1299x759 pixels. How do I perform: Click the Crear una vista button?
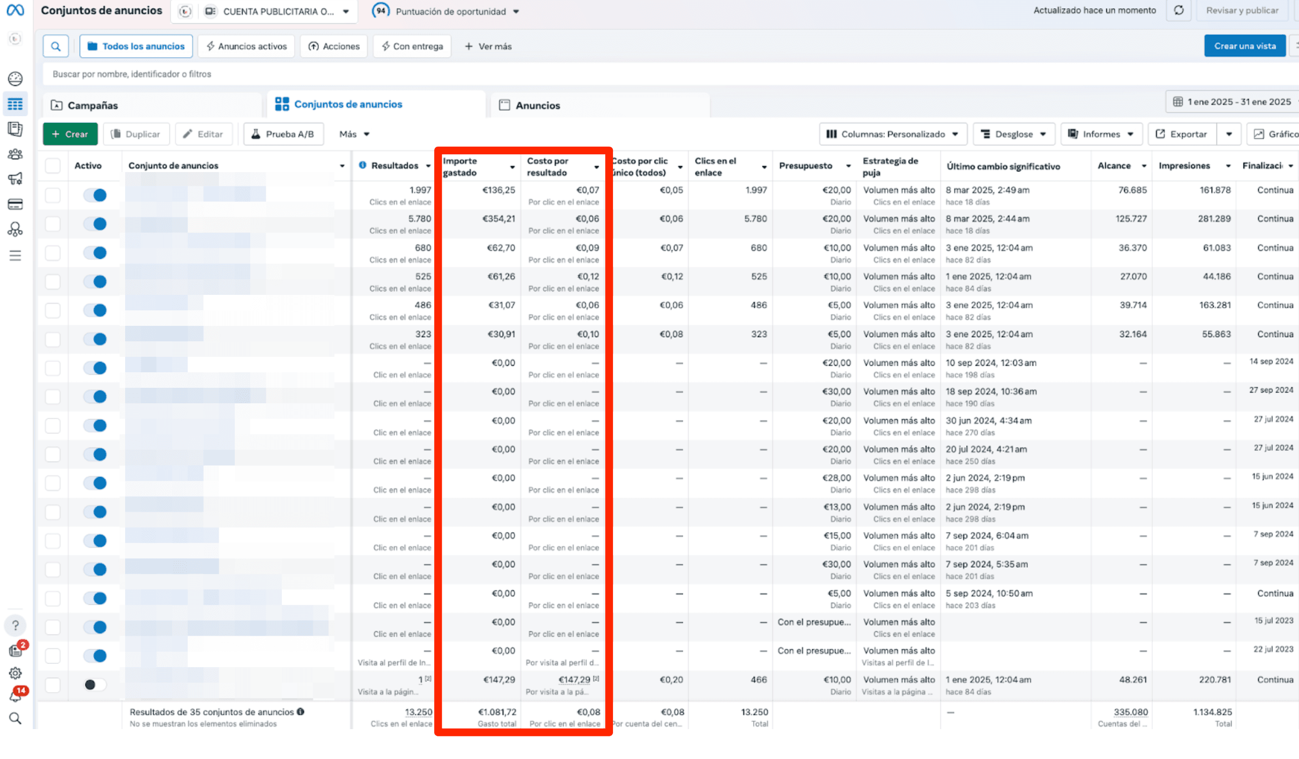tap(1244, 46)
